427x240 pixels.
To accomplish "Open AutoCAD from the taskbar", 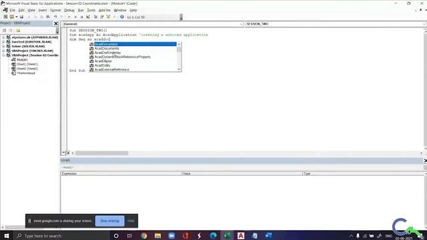I will (241, 235).
